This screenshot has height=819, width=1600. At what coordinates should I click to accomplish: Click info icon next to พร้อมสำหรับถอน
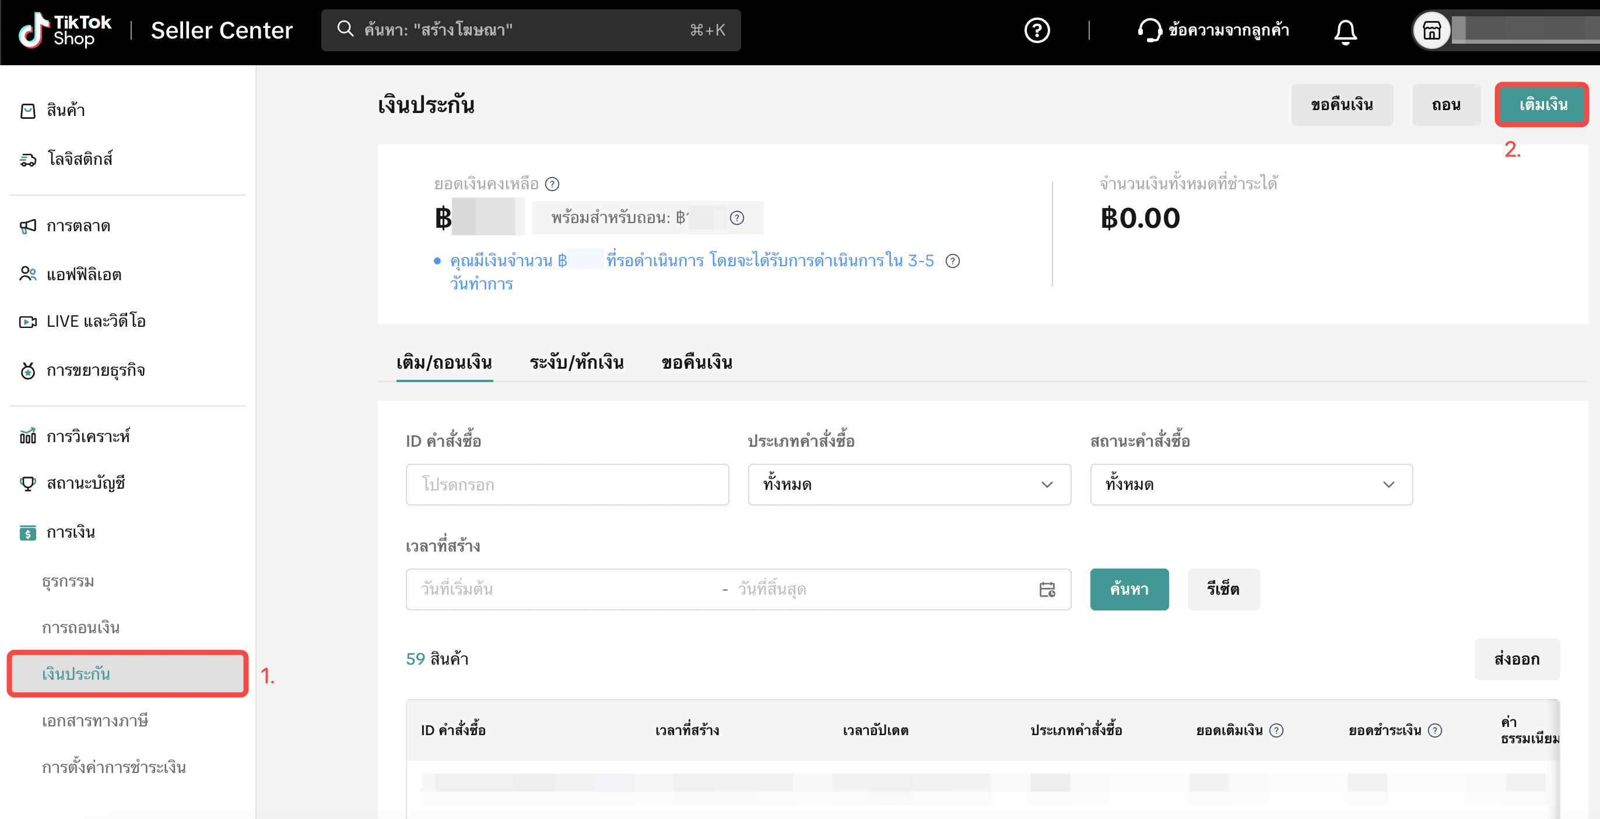[736, 218]
